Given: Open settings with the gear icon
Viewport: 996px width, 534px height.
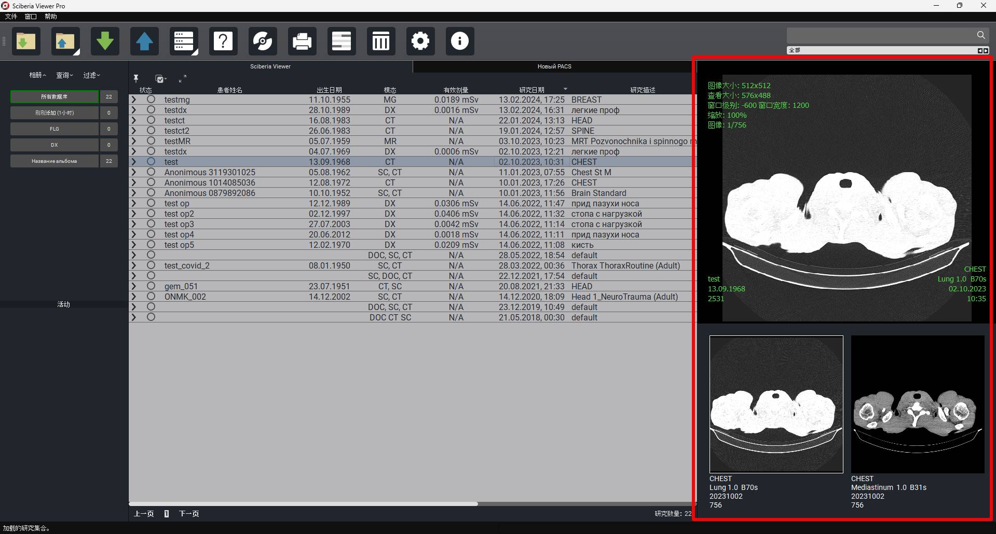Looking at the screenshot, I should click(420, 41).
